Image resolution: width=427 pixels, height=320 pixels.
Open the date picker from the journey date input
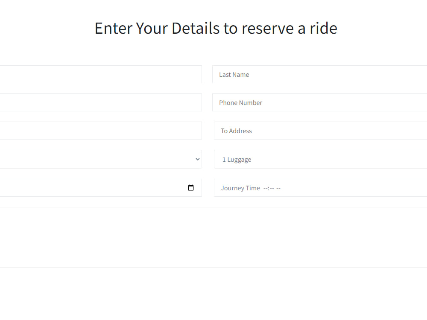(x=190, y=187)
